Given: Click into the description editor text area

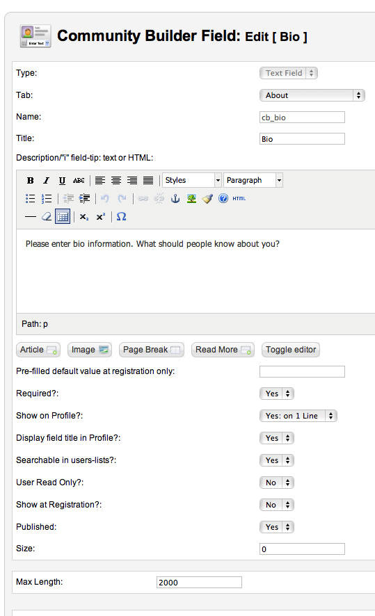Looking at the screenshot, I should [x=196, y=271].
